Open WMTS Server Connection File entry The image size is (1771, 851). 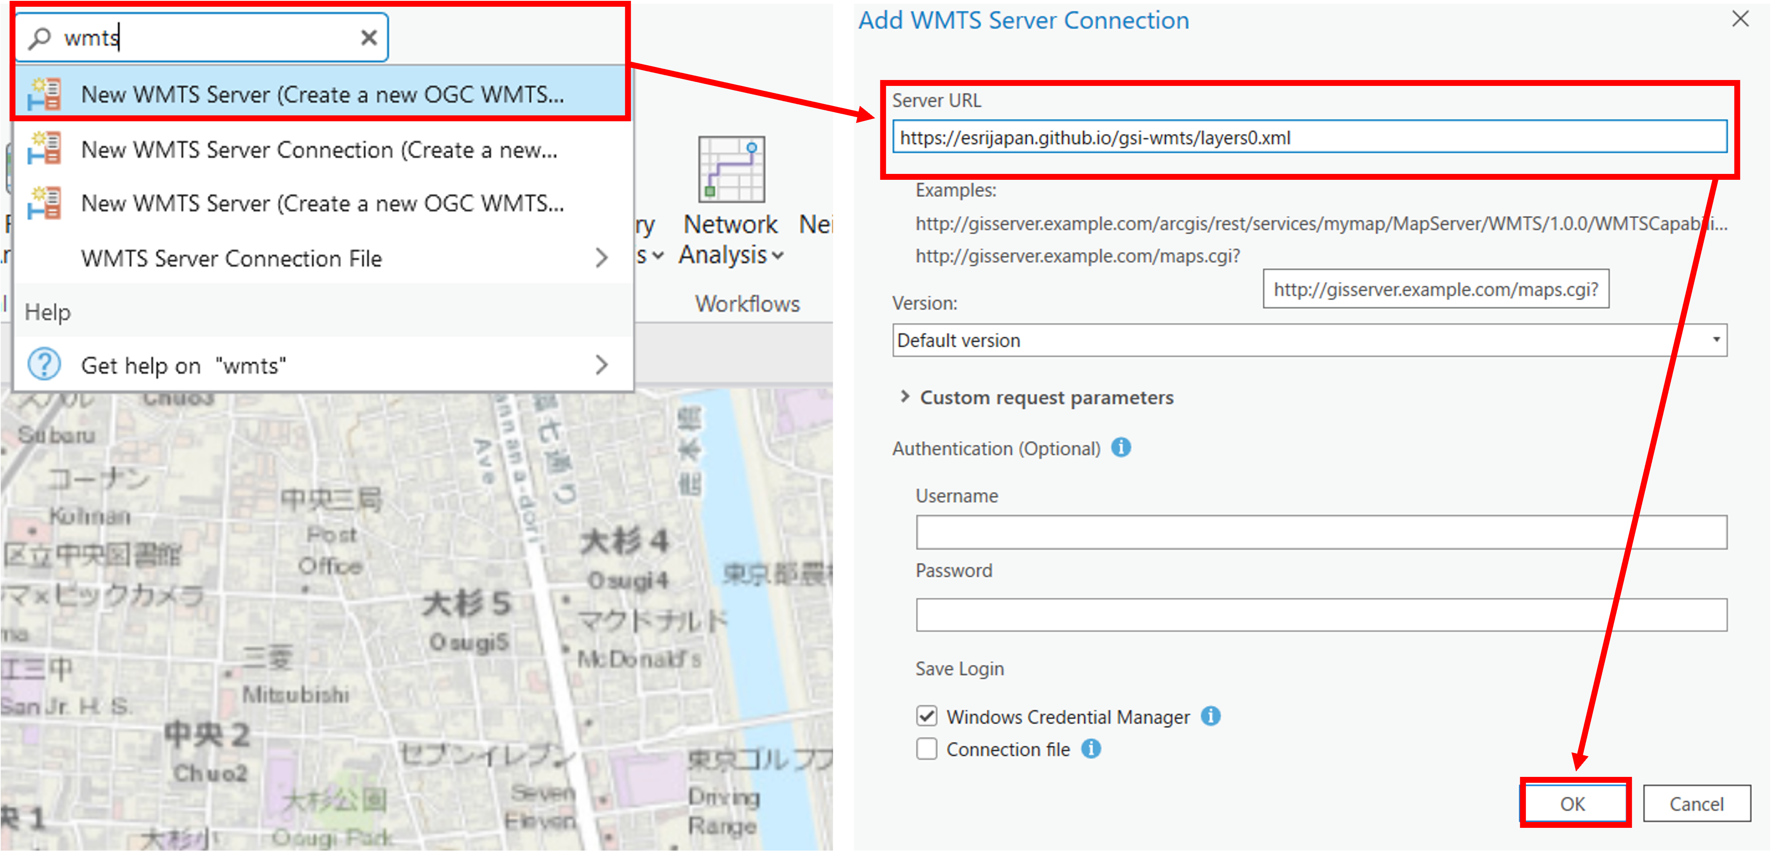tap(322, 258)
